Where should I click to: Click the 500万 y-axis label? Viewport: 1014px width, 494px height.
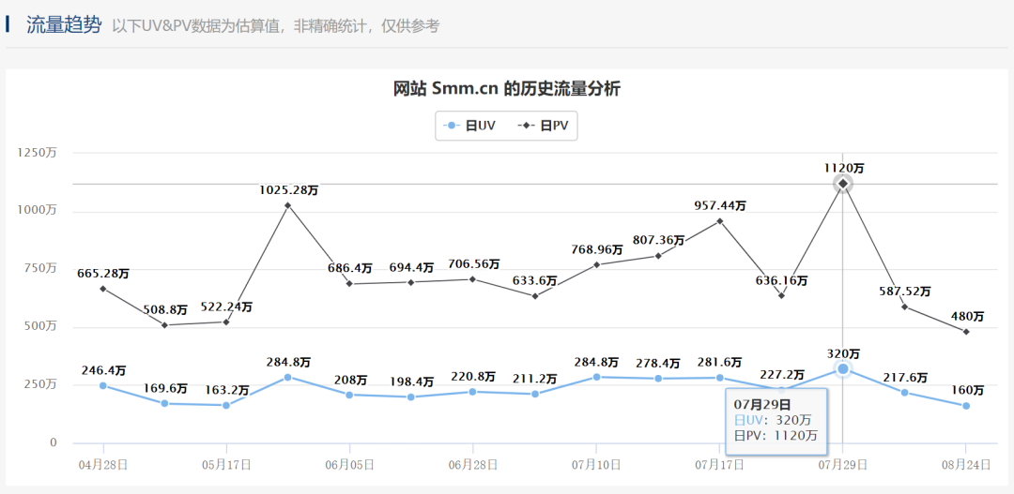click(x=40, y=327)
